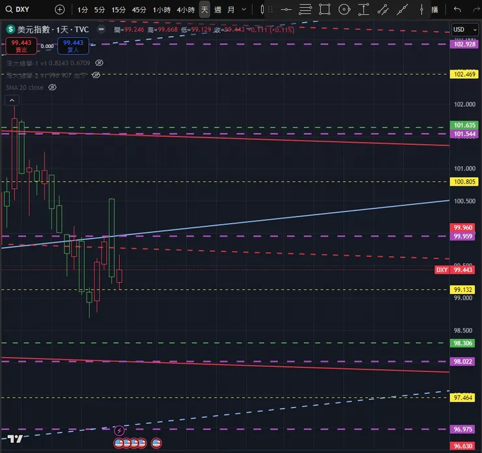Select the I-beam price range tool
The width and height of the screenshot is (482, 453).
(x=363, y=10)
